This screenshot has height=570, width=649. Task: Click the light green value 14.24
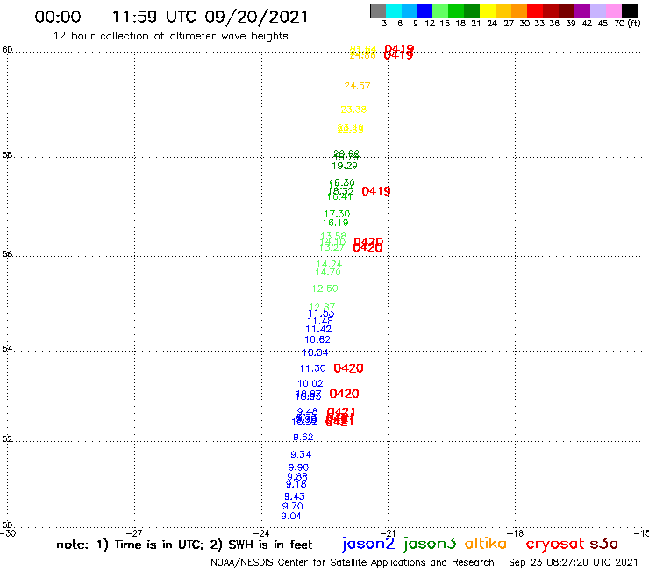(x=329, y=264)
